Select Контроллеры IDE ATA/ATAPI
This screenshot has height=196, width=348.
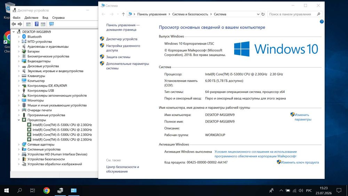point(47,86)
